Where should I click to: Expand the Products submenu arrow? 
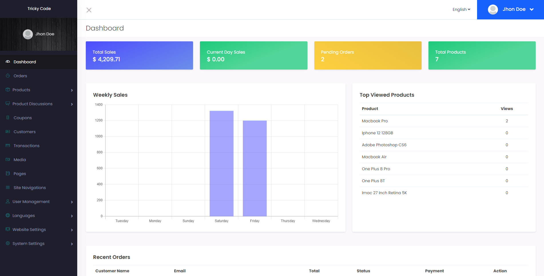72,90
